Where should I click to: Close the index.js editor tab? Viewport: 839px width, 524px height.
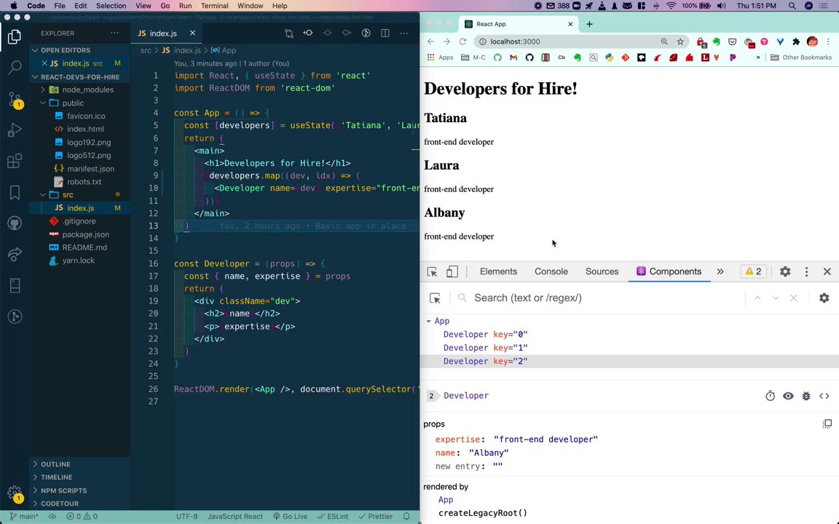point(192,33)
